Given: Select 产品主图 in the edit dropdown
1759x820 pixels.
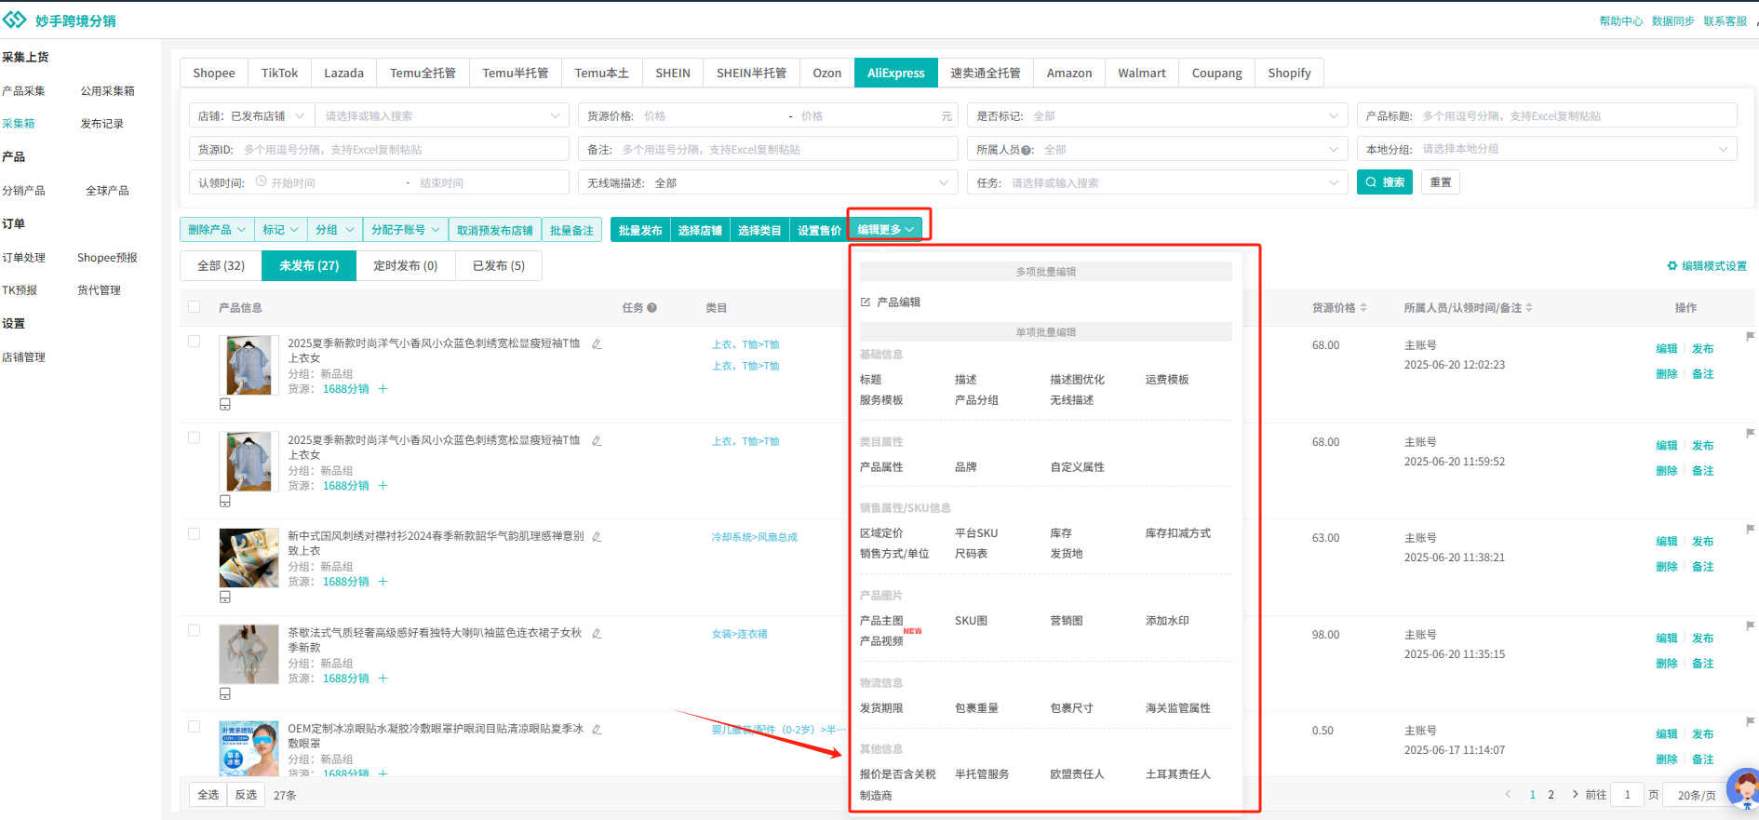Looking at the screenshot, I should pyautogui.click(x=881, y=621).
